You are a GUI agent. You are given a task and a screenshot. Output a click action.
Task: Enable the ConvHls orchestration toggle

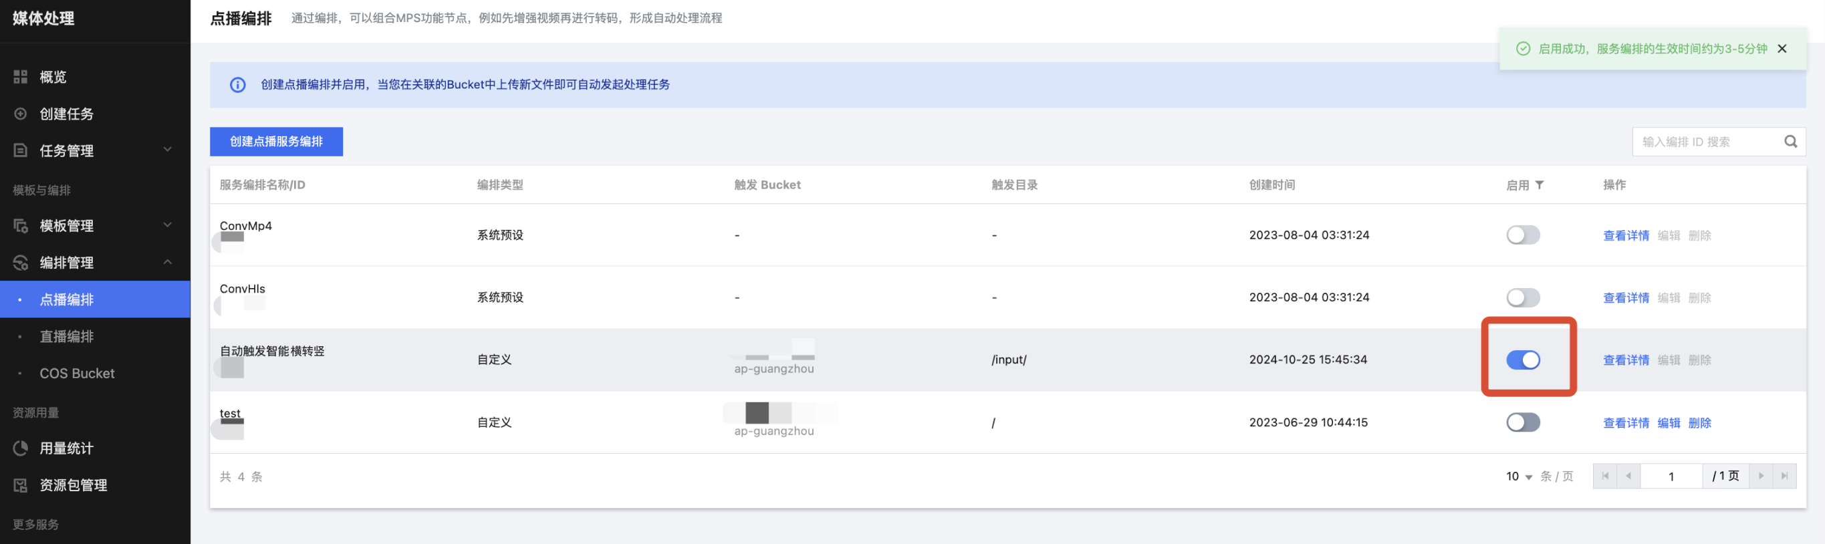1522,297
